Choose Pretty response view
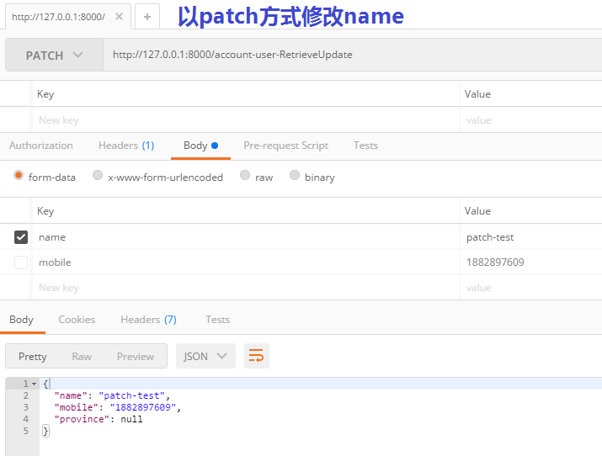 click(33, 356)
